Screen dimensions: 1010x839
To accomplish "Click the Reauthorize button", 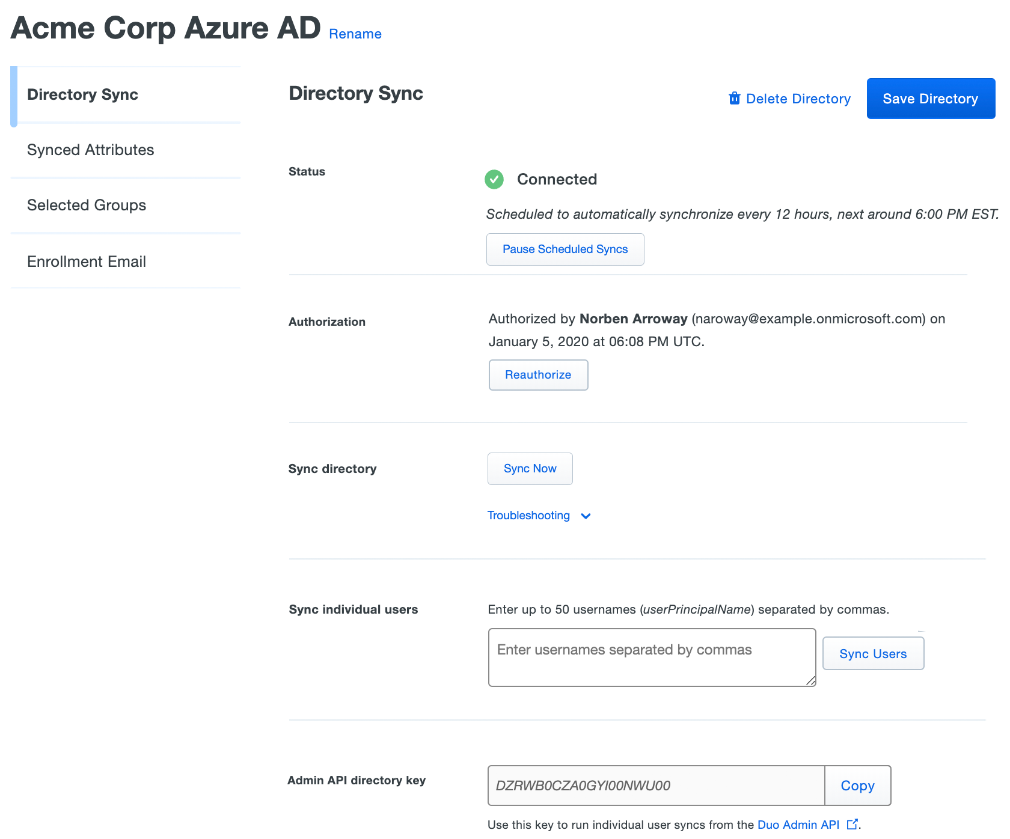I will [538, 374].
